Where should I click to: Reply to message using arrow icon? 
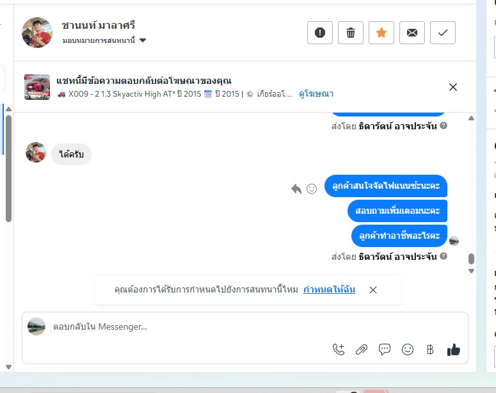pos(296,189)
